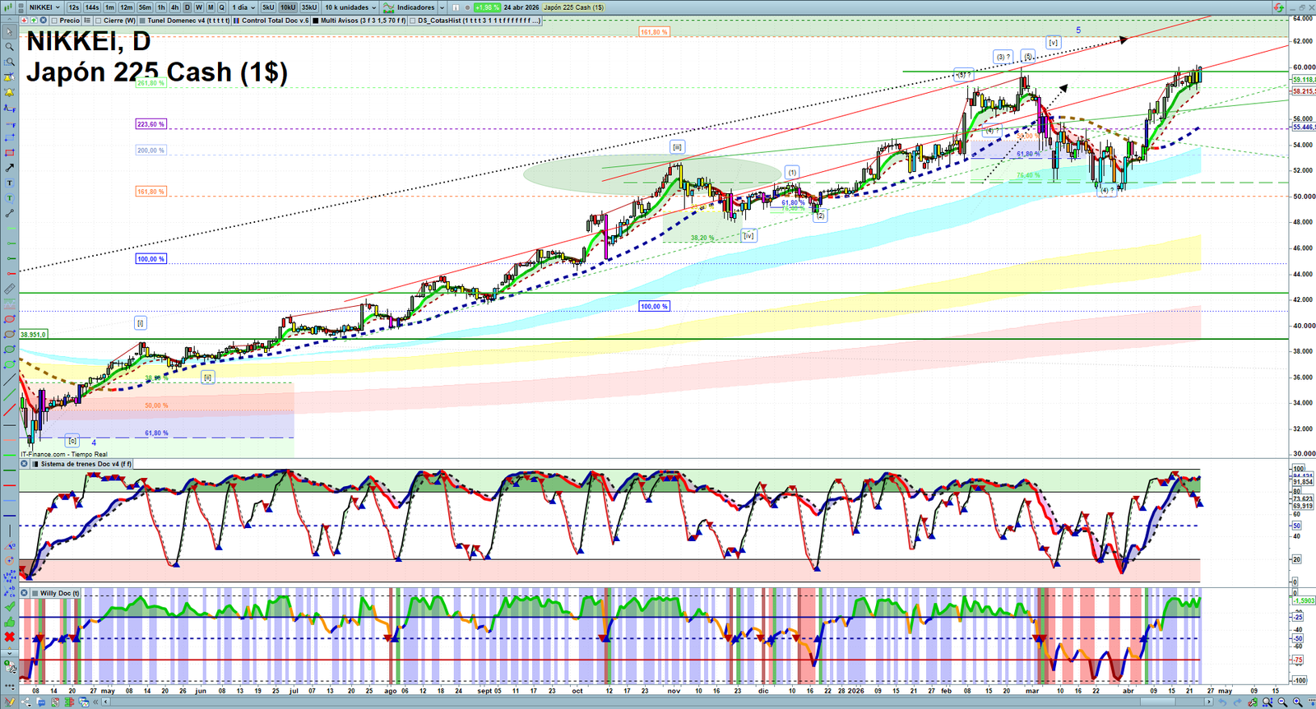The height and width of the screenshot is (709, 1316).
Task: Select the rectangle drawing tool
Action: pos(9,153)
